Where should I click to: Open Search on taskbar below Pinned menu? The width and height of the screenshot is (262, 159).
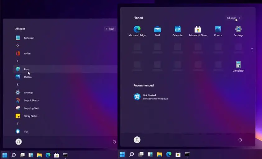tap(132, 154)
